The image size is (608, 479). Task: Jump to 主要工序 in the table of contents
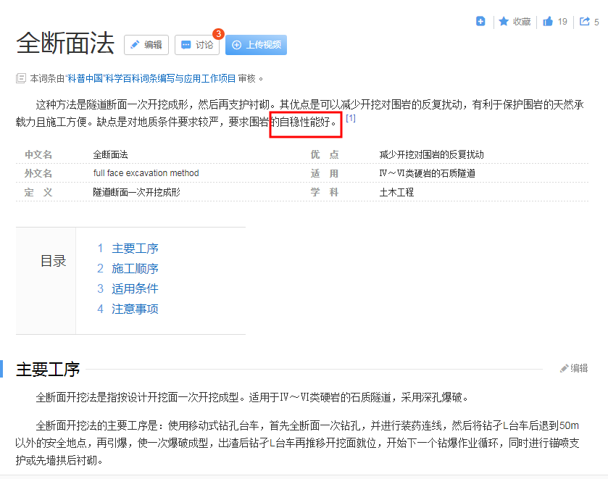pos(135,249)
